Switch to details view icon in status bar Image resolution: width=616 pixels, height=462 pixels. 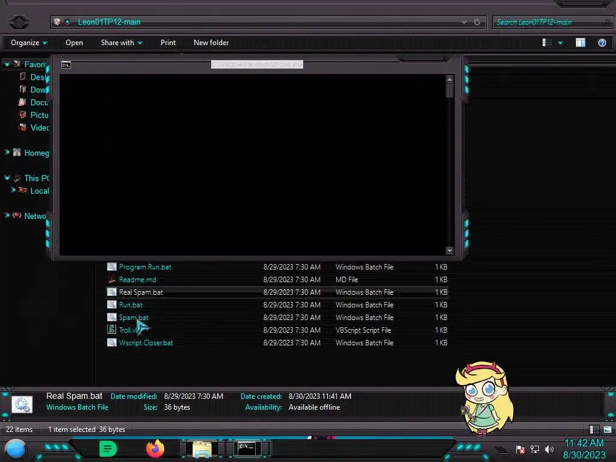click(594, 430)
